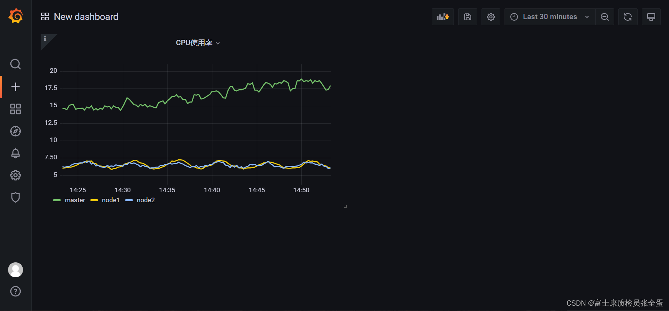
Task: Open the CPU使用率 panel title menu
Action: (x=198, y=43)
